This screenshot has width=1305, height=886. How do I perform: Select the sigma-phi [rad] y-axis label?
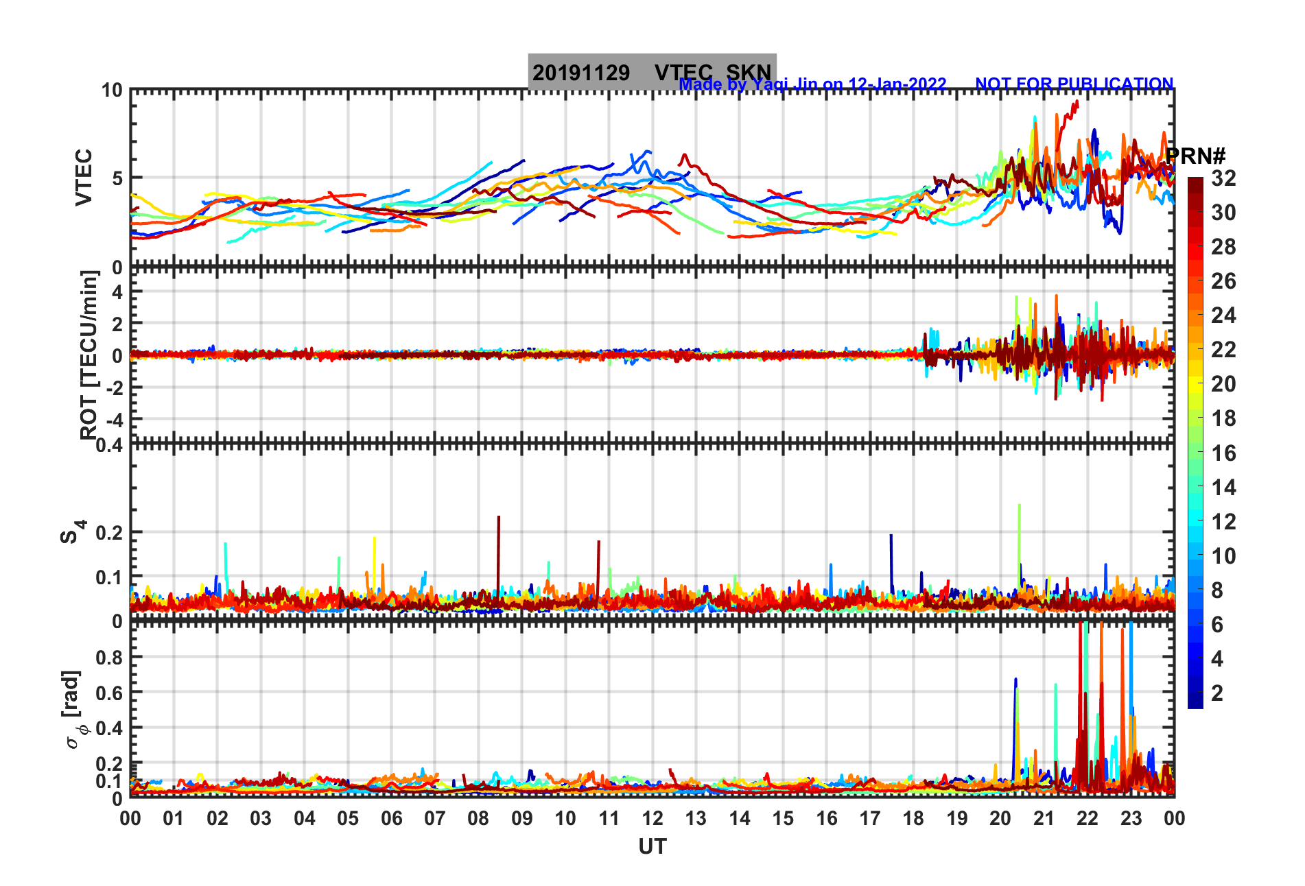[x=74, y=709]
